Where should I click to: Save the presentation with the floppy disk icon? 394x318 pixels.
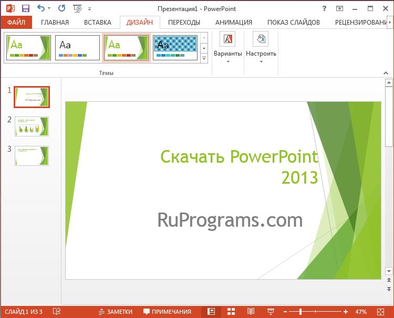point(26,8)
